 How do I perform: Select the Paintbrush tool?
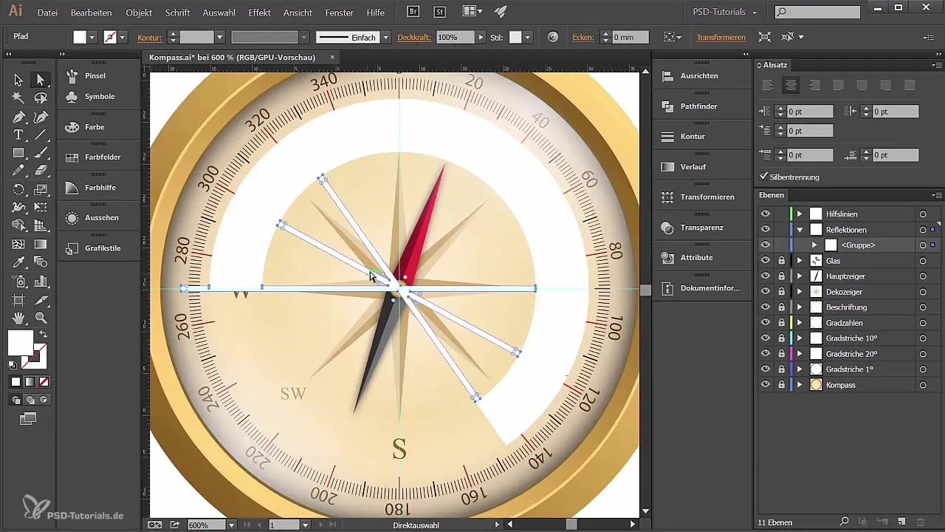41,153
